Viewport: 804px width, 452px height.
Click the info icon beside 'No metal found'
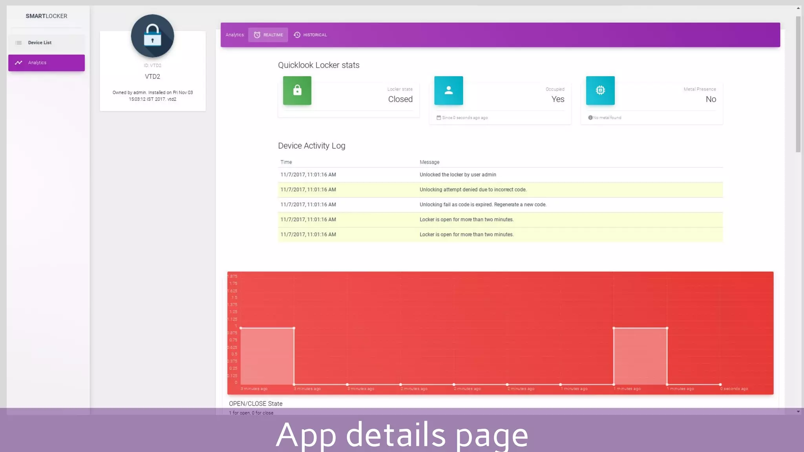[x=590, y=118]
